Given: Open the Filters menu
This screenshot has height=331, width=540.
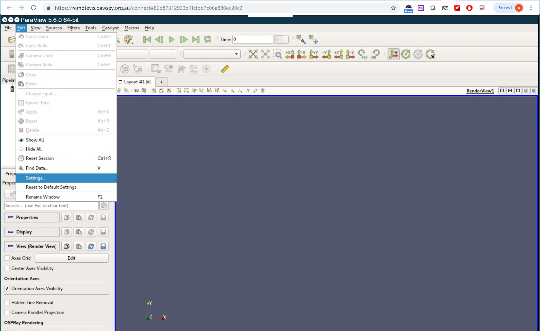Looking at the screenshot, I should (73, 28).
